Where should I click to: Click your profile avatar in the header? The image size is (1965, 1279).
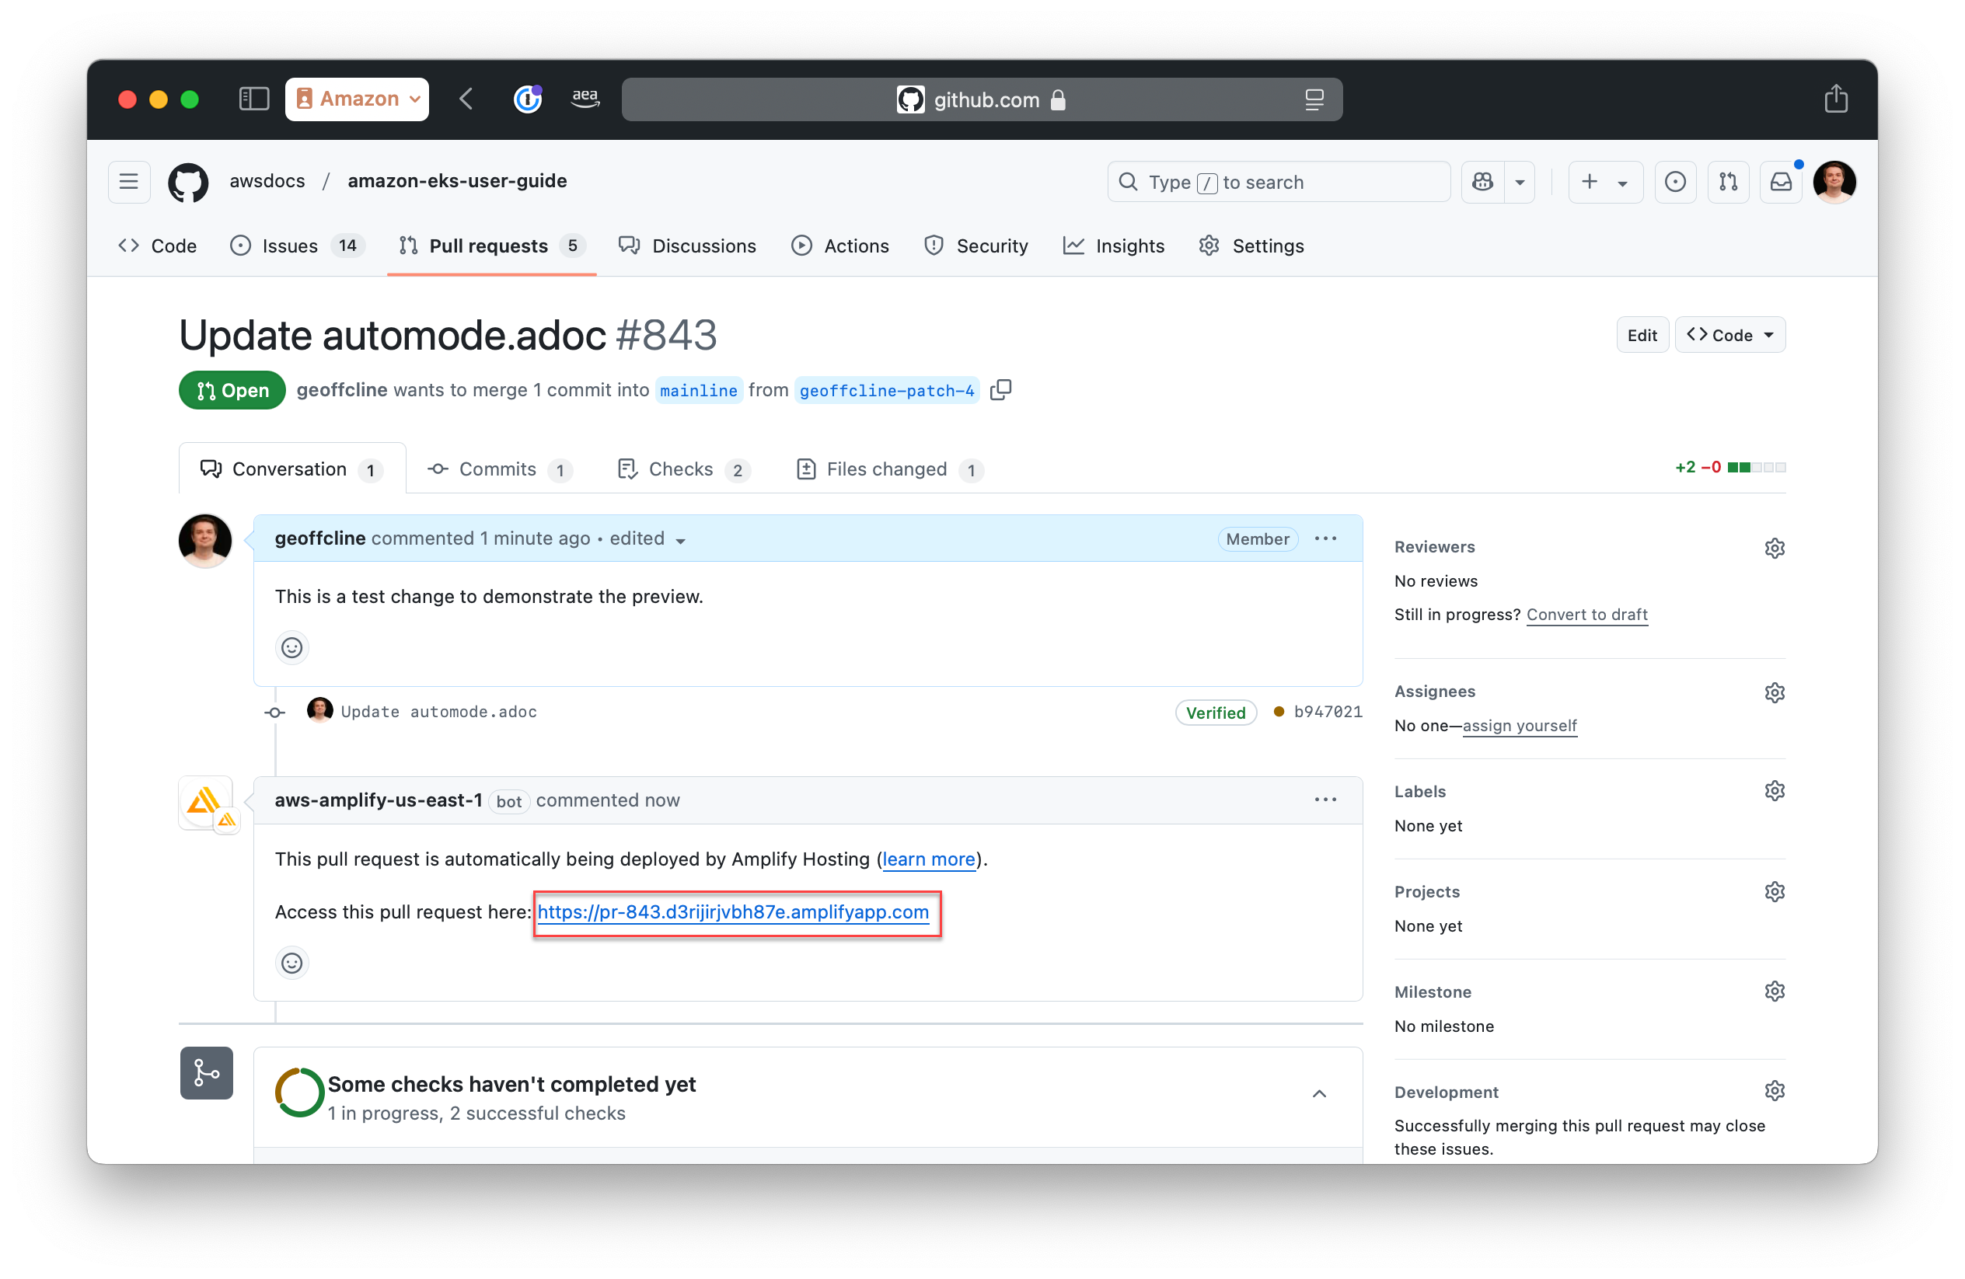click(1834, 182)
